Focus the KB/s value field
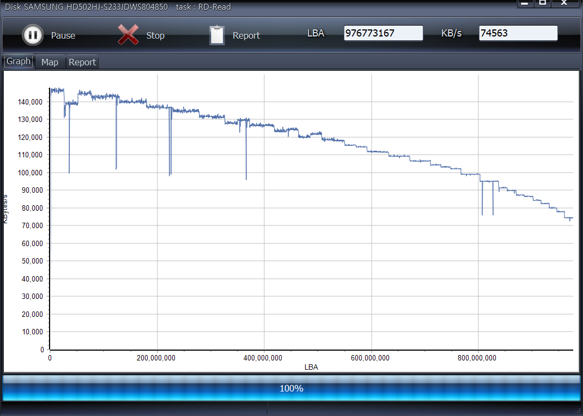583x416 pixels. pos(518,33)
